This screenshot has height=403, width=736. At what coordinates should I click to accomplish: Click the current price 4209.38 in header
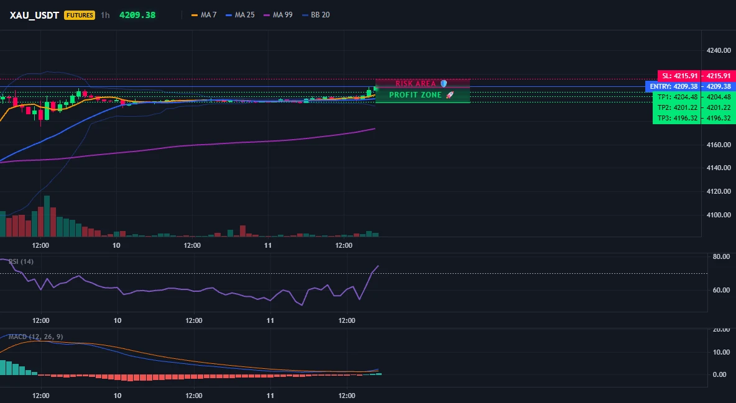137,15
